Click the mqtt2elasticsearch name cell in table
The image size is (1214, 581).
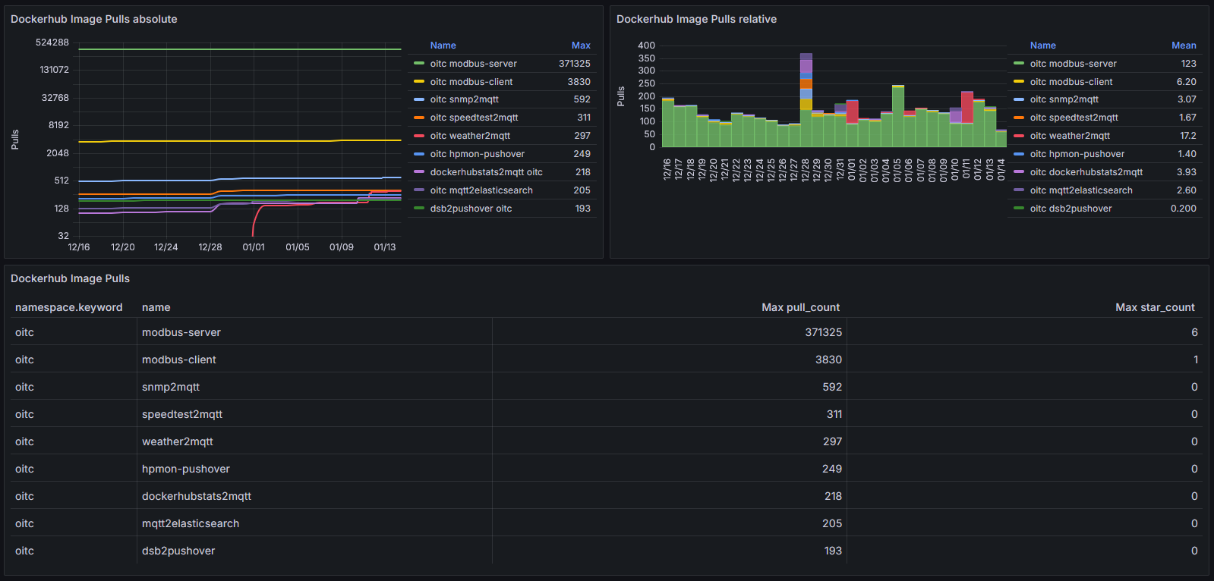(314, 523)
